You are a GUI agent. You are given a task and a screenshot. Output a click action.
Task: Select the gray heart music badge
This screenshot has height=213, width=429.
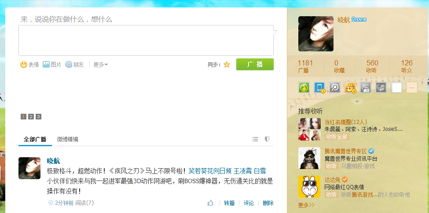click(381, 87)
